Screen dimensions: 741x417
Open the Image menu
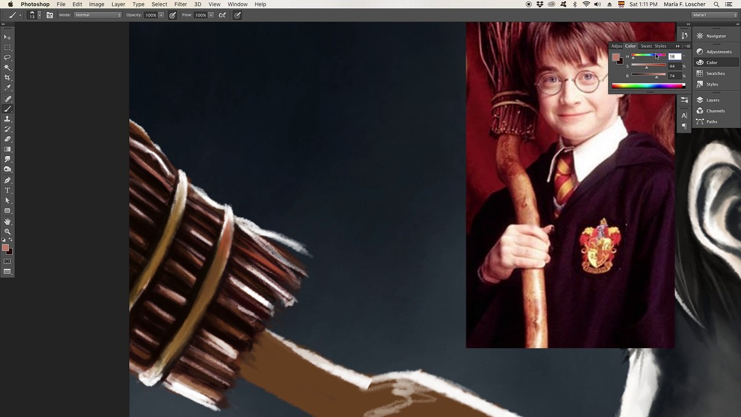pyautogui.click(x=97, y=4)
